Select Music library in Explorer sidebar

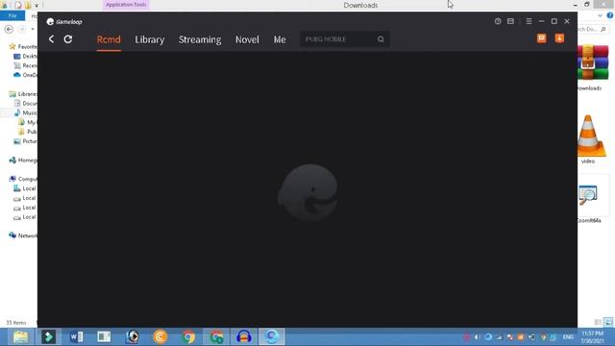pos(26,112)
